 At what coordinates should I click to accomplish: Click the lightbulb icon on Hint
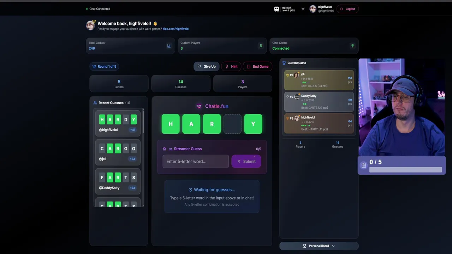coord(227,66)
